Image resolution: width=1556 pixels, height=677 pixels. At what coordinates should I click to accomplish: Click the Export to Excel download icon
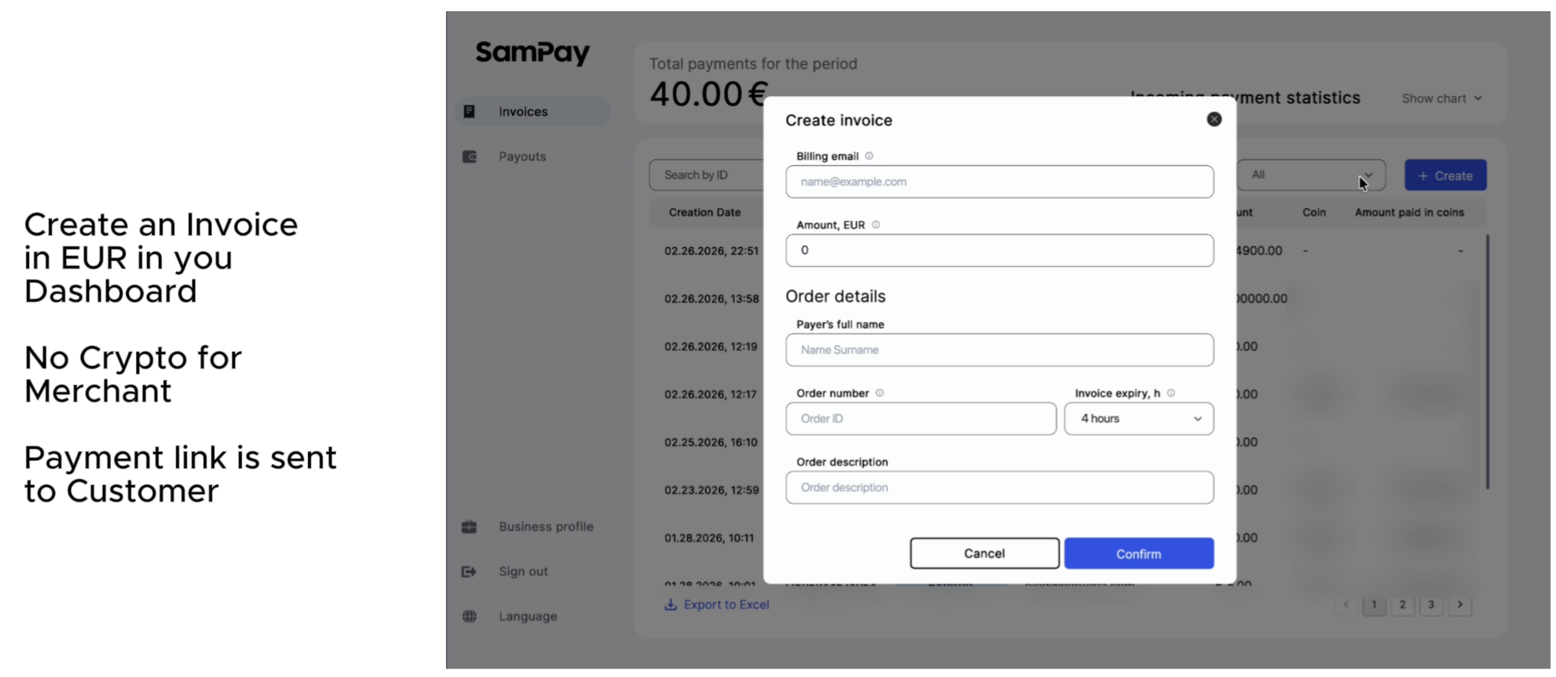669,604
